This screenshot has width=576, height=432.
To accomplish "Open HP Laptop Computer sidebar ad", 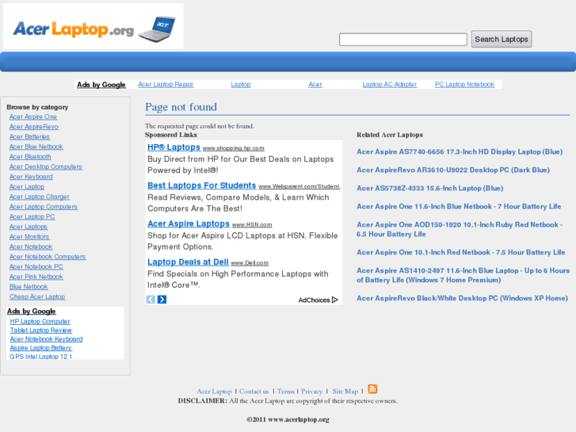I will point(40,321).
